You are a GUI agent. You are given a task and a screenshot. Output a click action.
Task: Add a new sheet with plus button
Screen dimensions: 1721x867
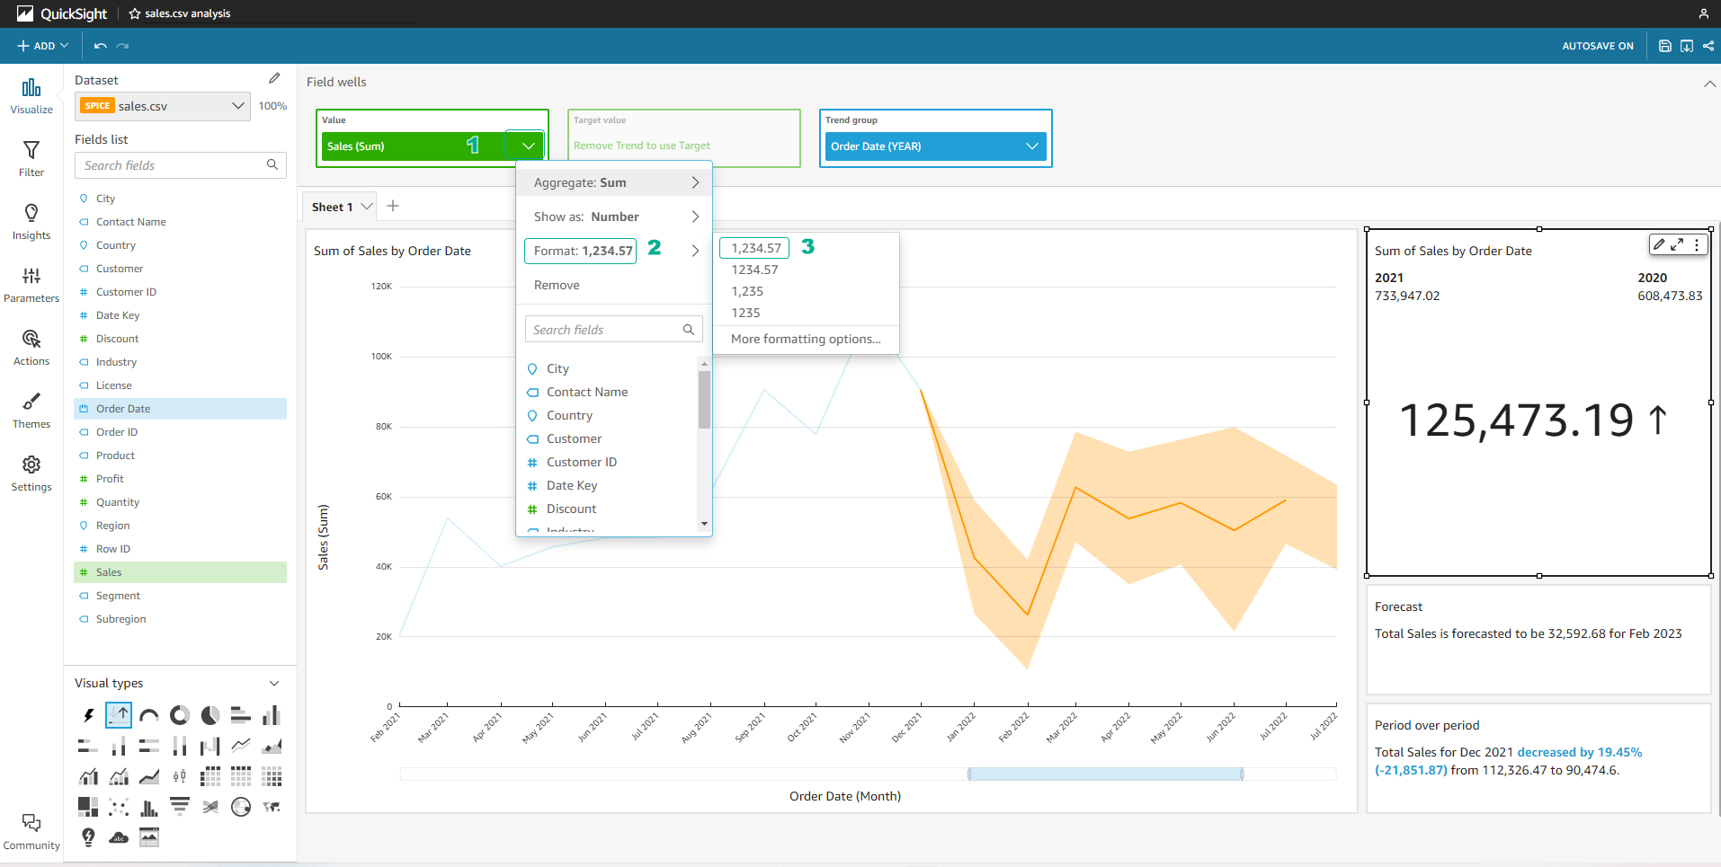pos(393,206)
